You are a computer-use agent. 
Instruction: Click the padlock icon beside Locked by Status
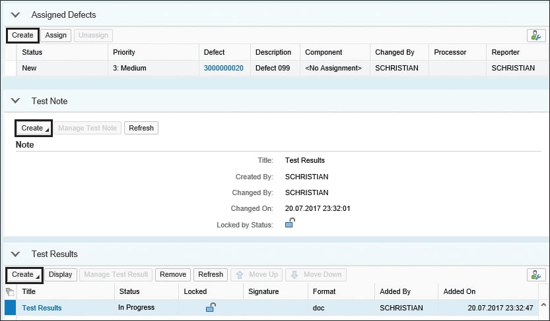pyautogui.click(x=290, y=223)
